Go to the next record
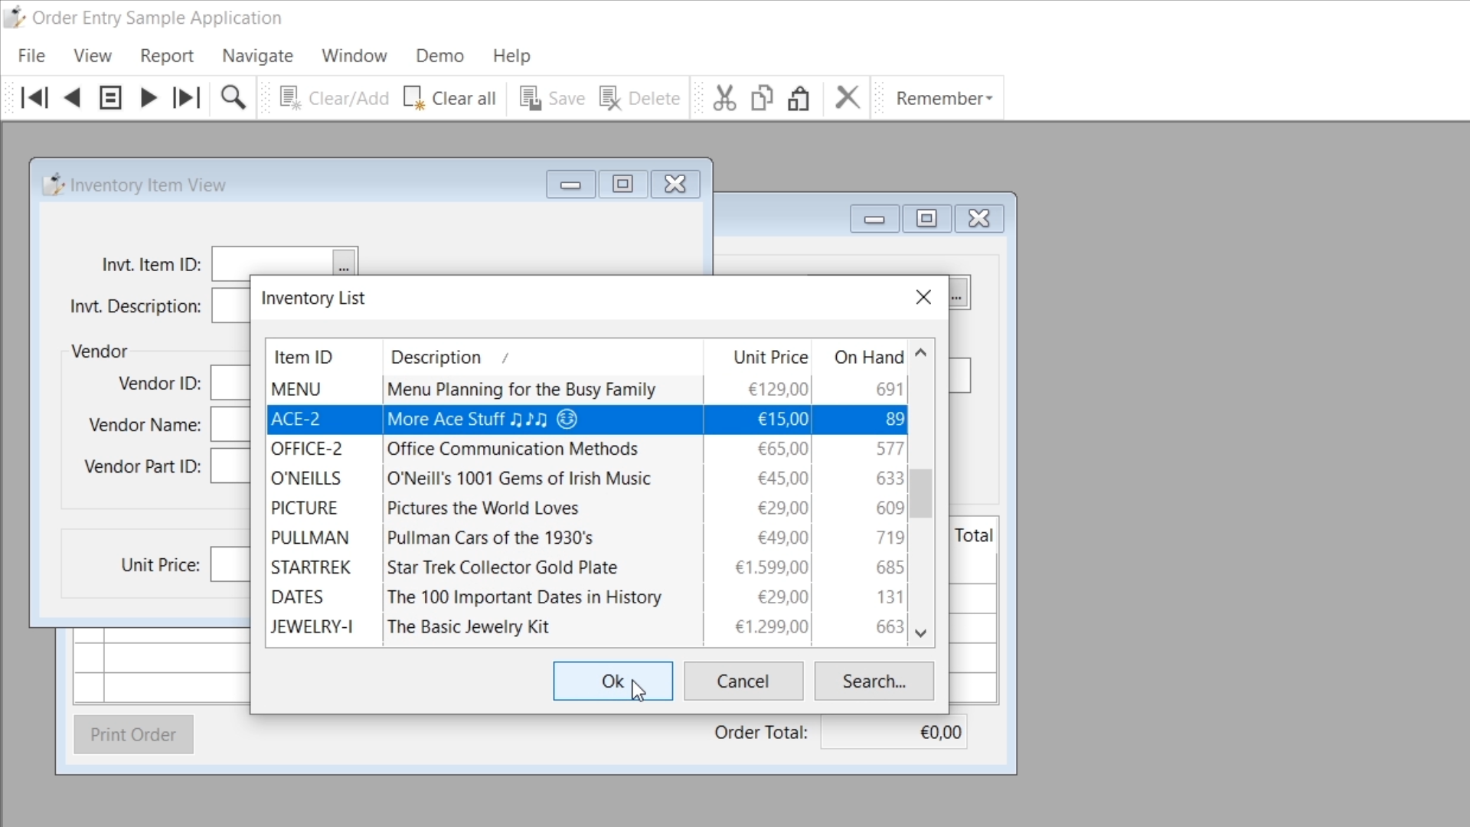Screen dimensions: 1470x827 coord(149,98)
